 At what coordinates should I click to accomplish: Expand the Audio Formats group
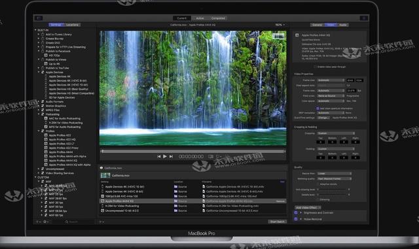click(39, 102)
